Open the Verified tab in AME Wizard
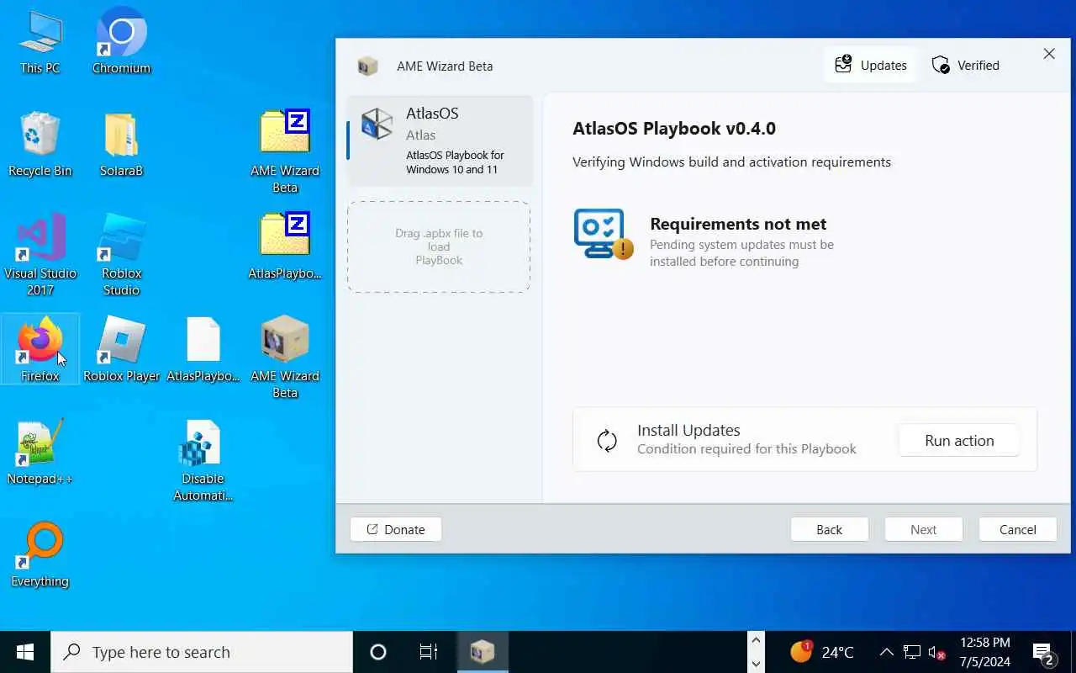 pyautogui.click(x=966, y=66)
